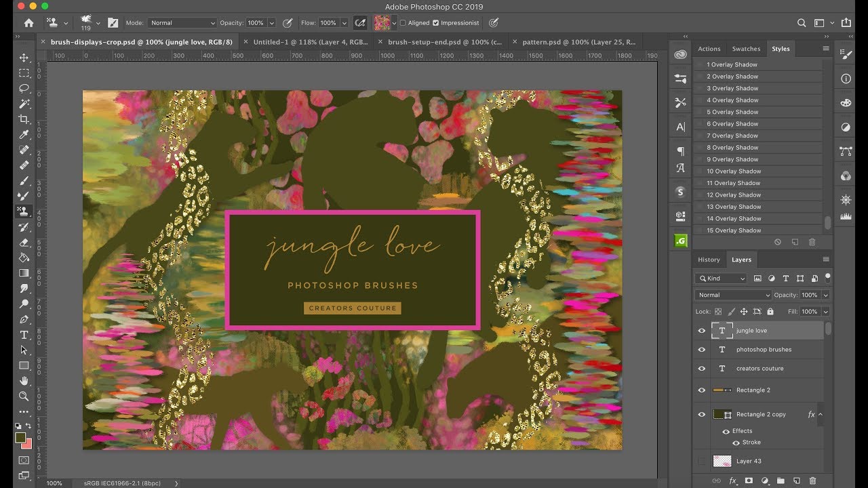Select the Rectangular Marquee tool
The height and width of the screenshot is (488, 868).
[x=24, y=73]
